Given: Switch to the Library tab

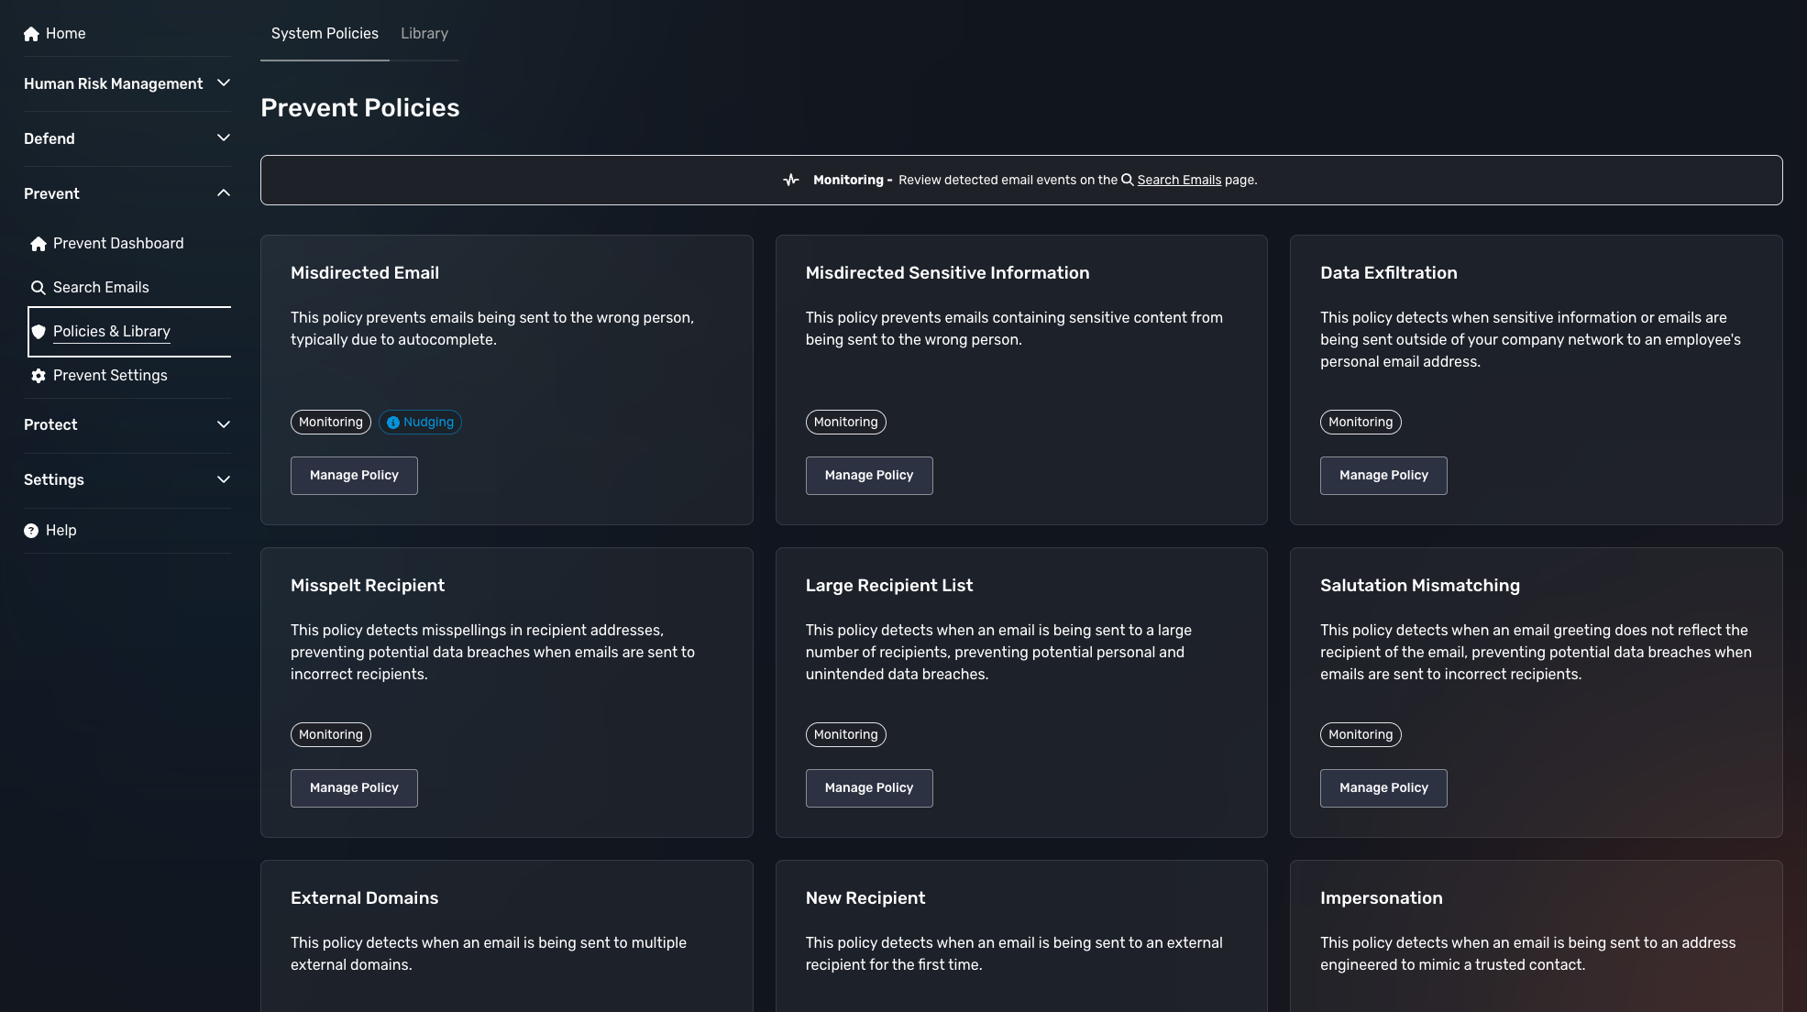Looking at the screenshot, I should click(x=424, y=33).
